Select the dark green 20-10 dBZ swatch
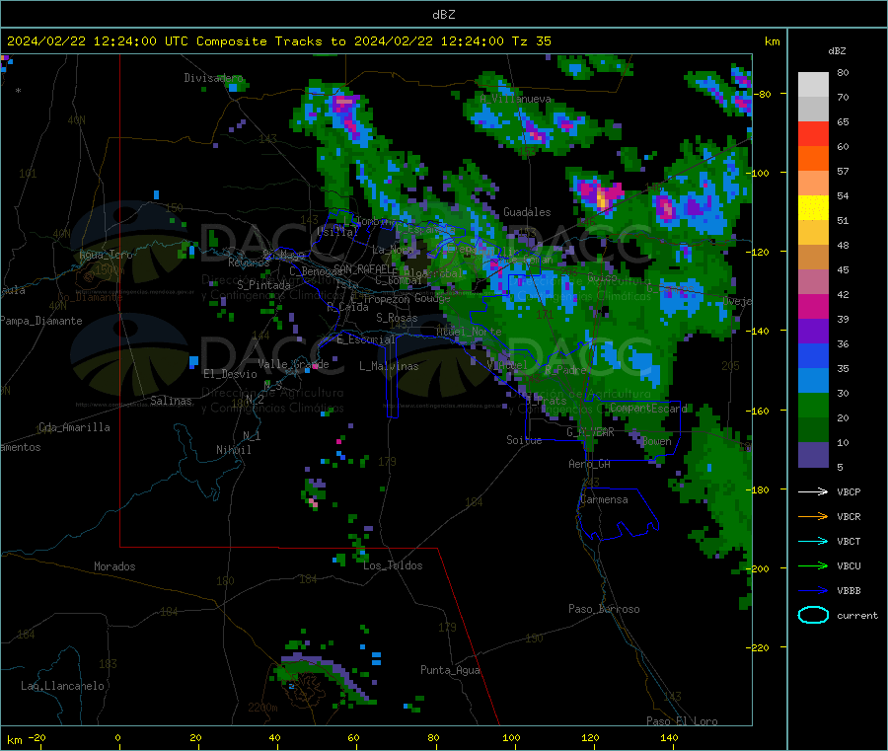 pyautogui.click(x=813, y=430)
